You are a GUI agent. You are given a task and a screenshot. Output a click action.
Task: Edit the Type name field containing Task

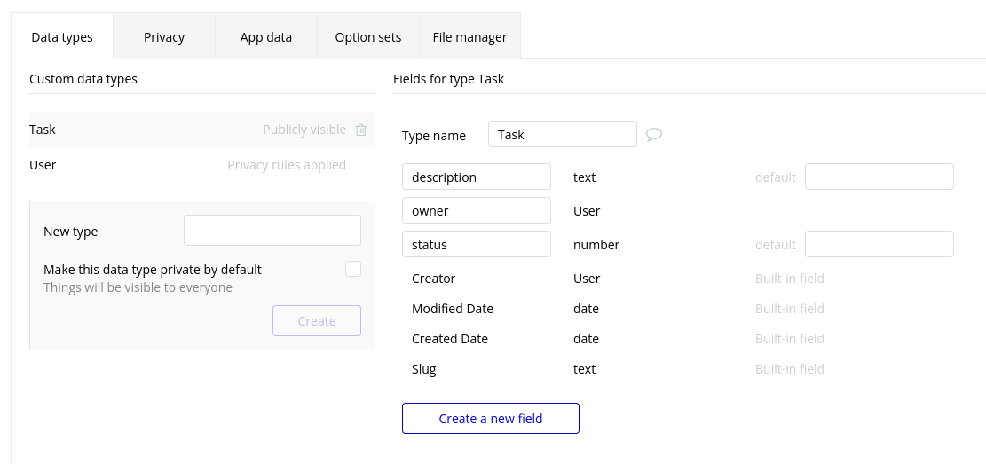pos(563,134)
